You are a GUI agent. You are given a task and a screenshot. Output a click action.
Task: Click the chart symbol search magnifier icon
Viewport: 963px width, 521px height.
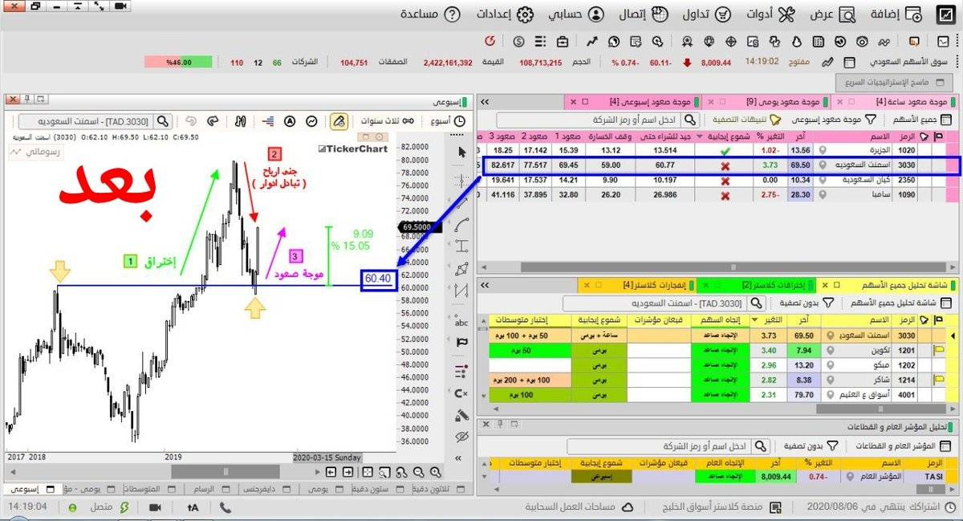tap(163, 121)
